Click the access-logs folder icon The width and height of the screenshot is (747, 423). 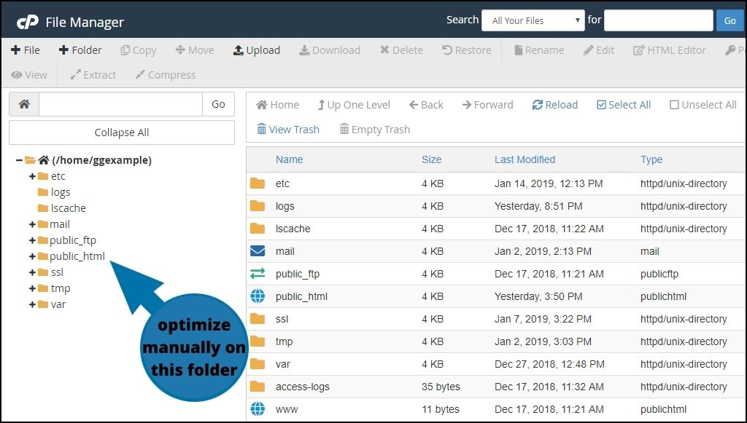pyautogui.click(x=258, y=386)
